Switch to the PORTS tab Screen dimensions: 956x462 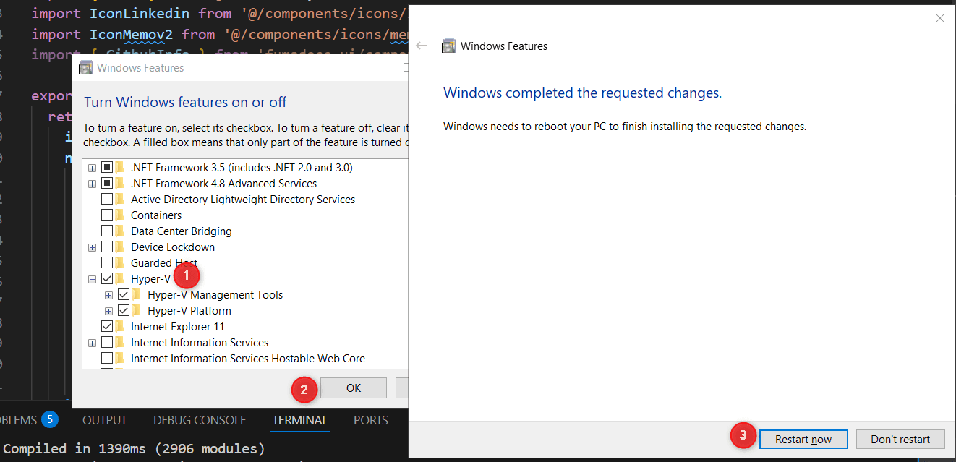(371, 420)
